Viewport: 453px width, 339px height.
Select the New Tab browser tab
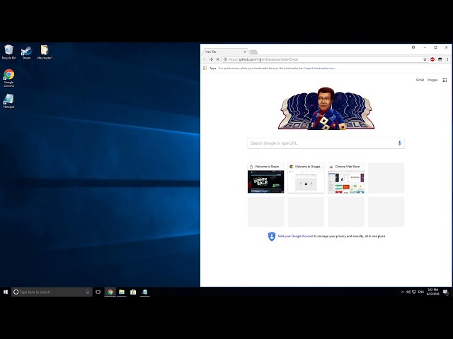point(225,52)
